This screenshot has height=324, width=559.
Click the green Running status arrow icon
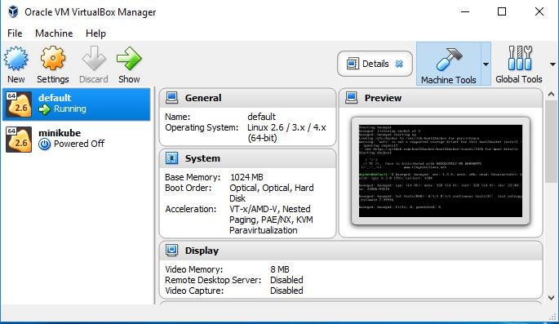[x=45, y=109]
